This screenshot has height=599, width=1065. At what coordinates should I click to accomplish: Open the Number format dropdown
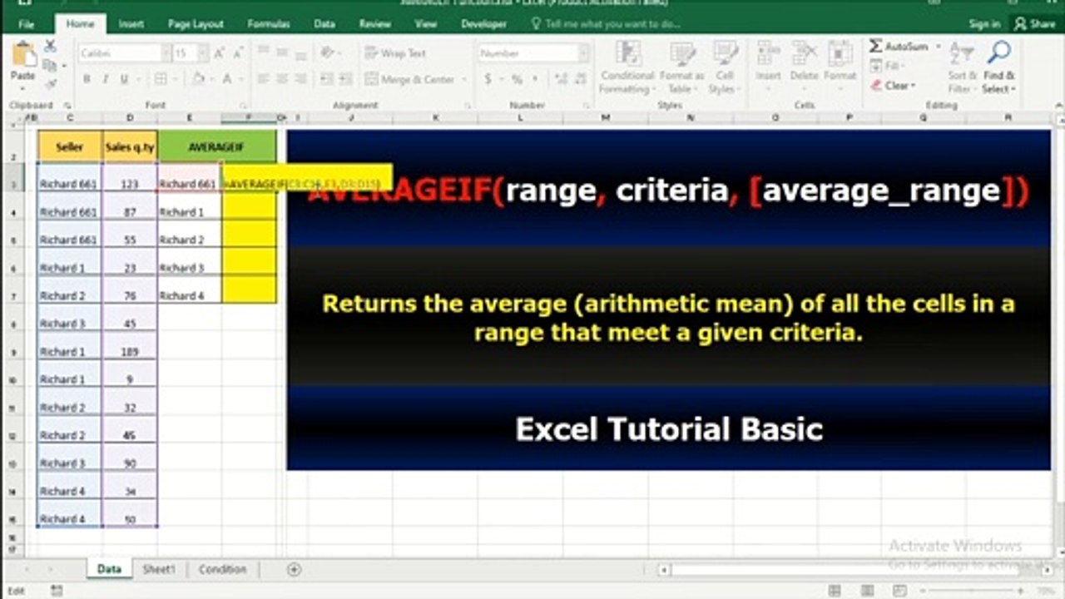pyautogui.click(x=583, y=52)
